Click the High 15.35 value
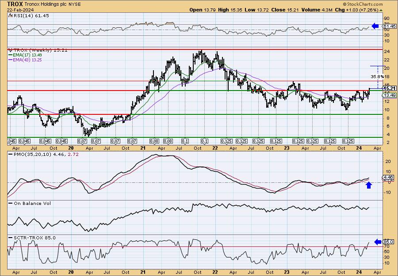Screen dimensions: 398x276 coord(230,10)
